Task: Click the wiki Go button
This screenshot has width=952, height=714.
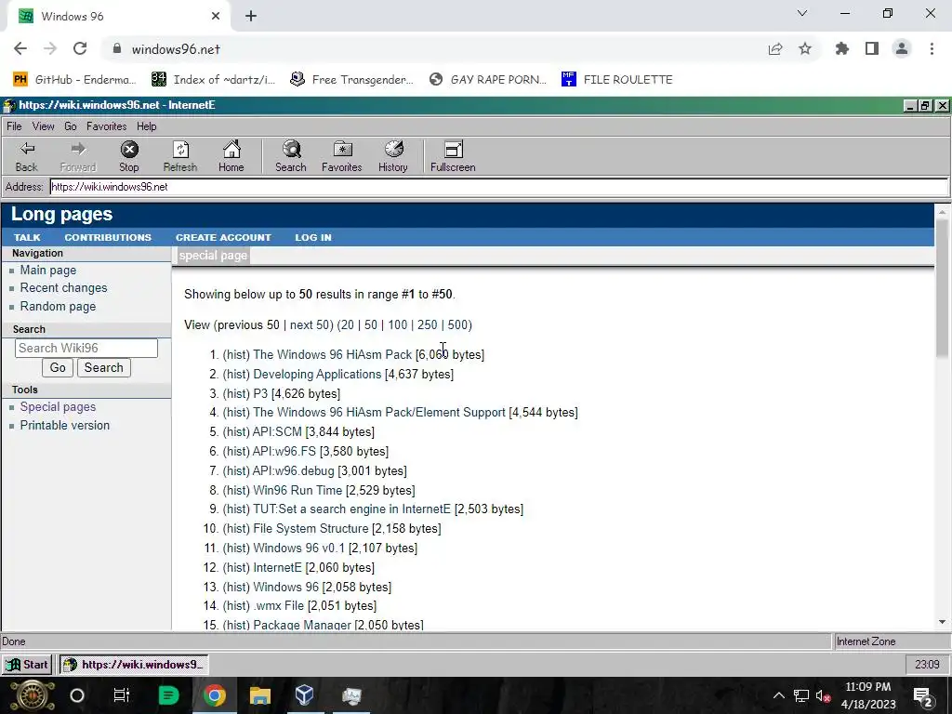Action: click(x=58, y=367)
